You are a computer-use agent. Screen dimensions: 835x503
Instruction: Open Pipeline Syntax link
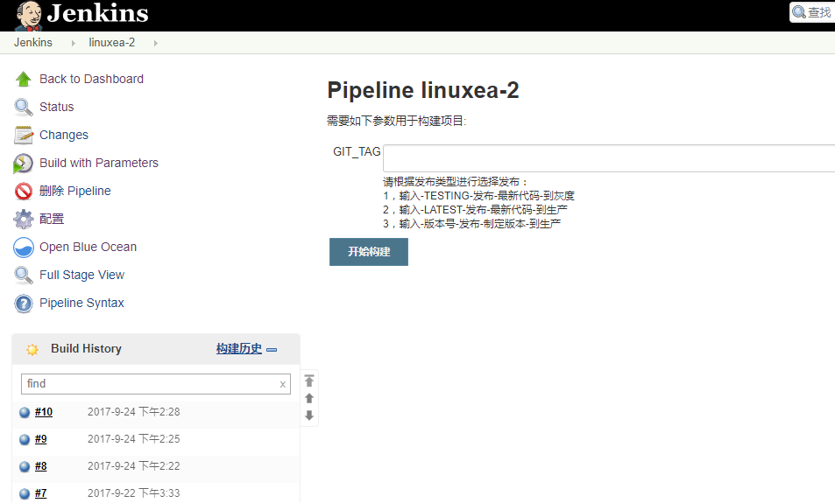pos(81,303)
